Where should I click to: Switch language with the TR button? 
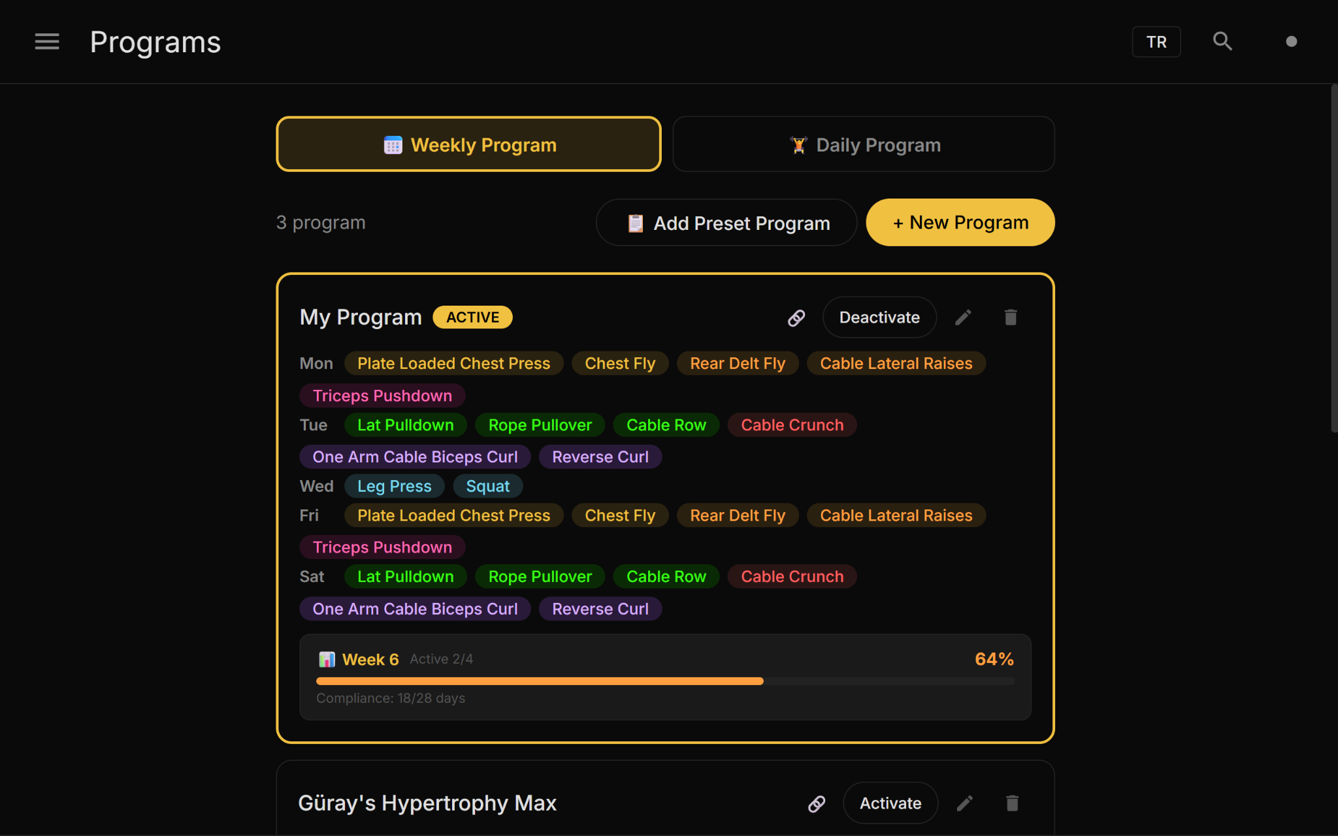pyautogui.click(x=1156, y=42)
